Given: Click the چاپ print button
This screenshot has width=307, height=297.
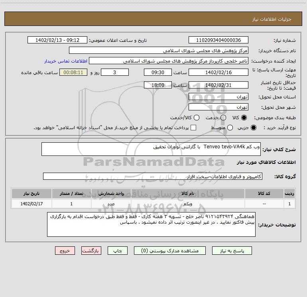Looking at the screenshot, I should tap(118, 251).
